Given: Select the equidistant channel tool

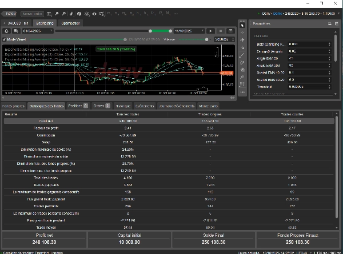Looking at the screenshot, I should pyautogui.click(x=242, y=63).
